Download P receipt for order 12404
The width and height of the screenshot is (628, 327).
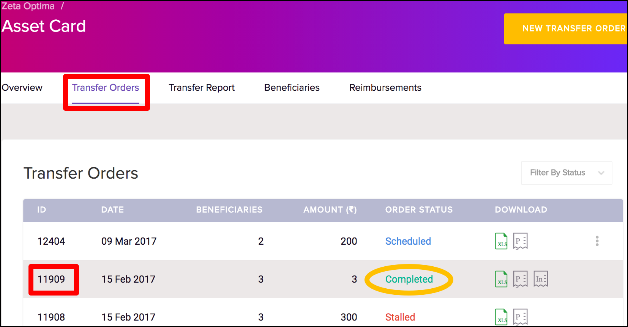pos(520,241)
